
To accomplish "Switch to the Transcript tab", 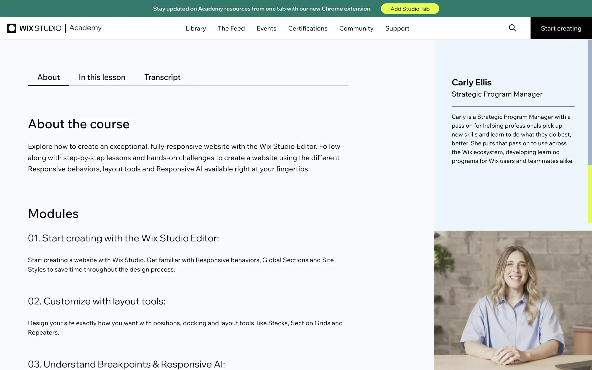I will [162, 77].
